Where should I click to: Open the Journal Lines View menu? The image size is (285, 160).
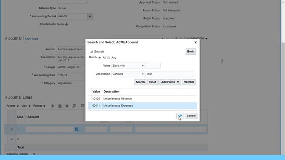(x=26, y=106)
